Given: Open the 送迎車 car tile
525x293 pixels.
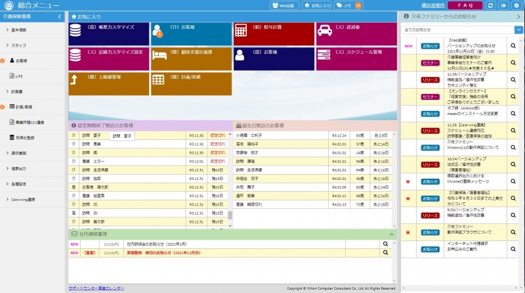Looking at the screenshot, I should (356, 34).
